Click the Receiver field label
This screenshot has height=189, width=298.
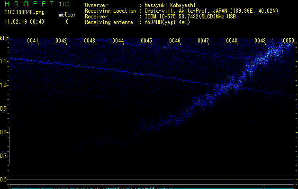pyautogui.click(x=96, y=17)
